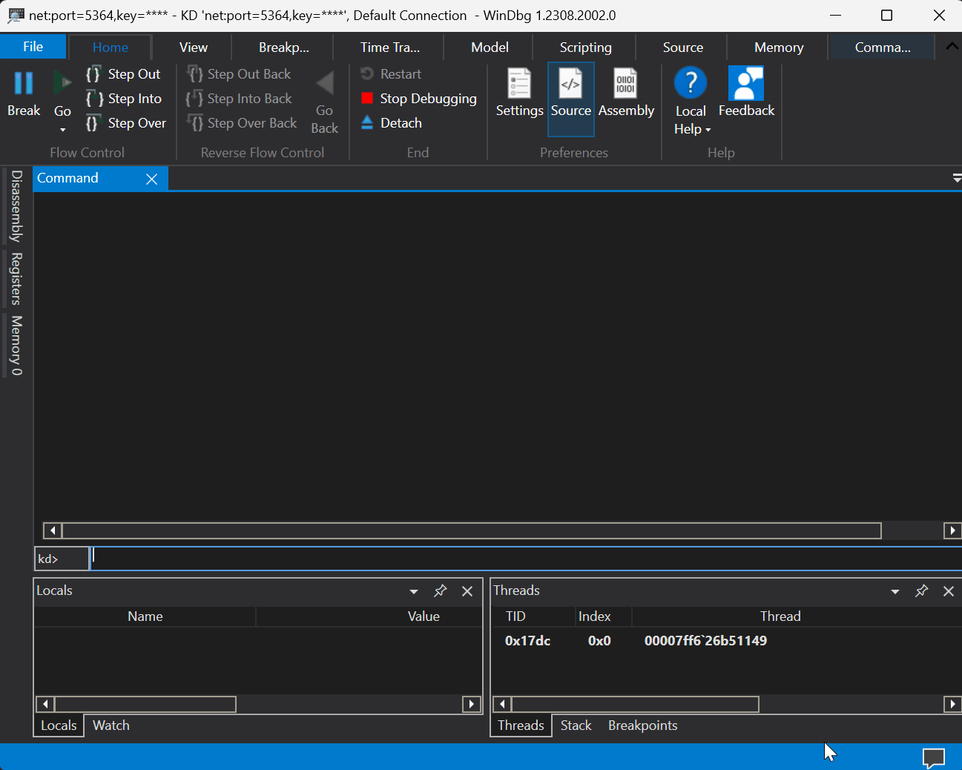The height and width of the screenshot is (770, 962).
Task: Pin the Threads panel
Action: pos(922,590)
